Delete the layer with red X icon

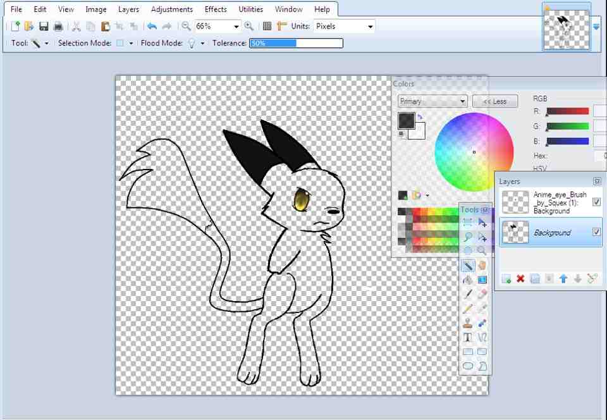tap(520, 279)
